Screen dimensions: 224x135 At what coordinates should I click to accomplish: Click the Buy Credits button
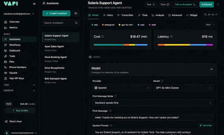(x=20, y=111)
